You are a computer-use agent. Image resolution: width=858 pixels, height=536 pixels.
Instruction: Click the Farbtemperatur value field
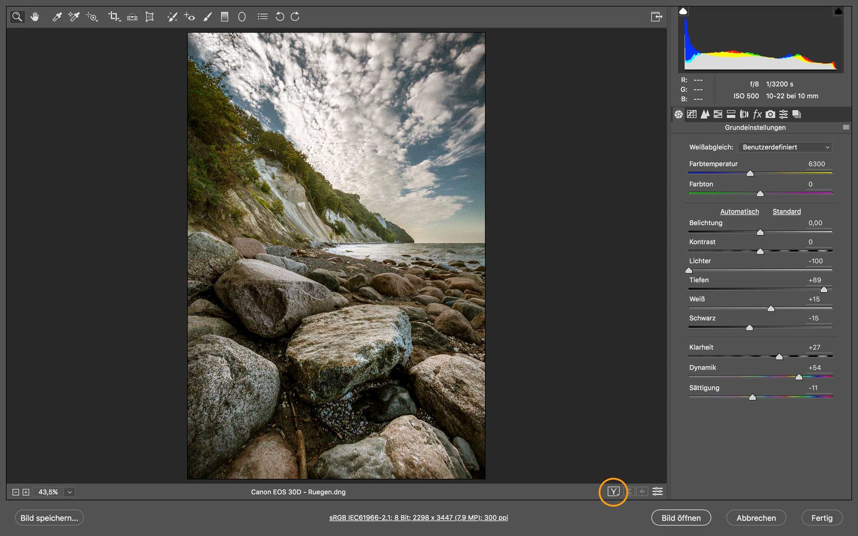(x=816, y=164)
